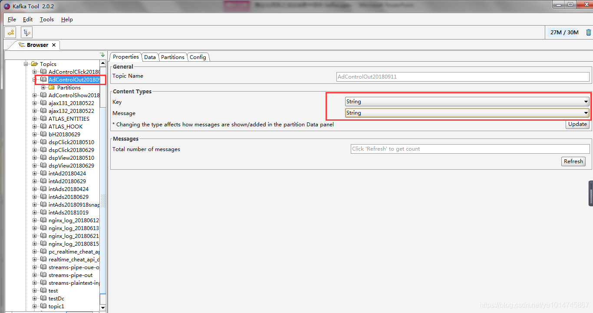Open the Key content type dropdown
This screenshot has height=313, width=593.
click(467, 102)
